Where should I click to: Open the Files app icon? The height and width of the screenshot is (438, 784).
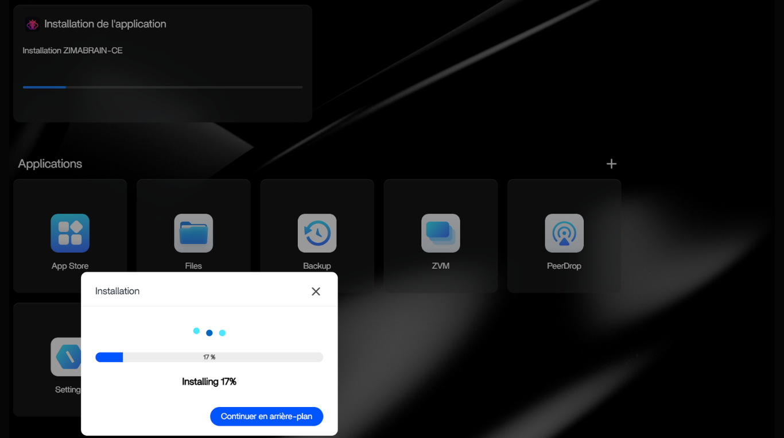pos(193,233)
